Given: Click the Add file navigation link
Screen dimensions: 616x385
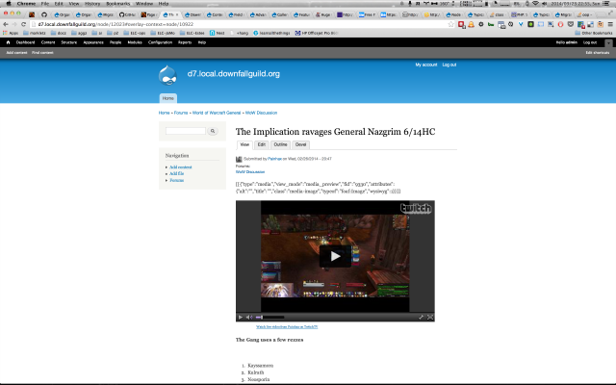Looking at the screenshot, I should click(176, 173).
